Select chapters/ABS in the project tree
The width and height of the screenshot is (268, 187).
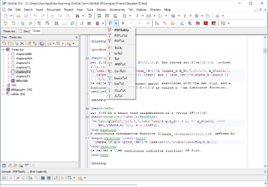point(24,54)
